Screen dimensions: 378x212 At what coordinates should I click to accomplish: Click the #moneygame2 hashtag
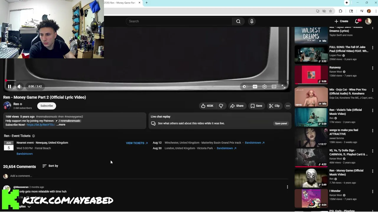pos(74,117)
